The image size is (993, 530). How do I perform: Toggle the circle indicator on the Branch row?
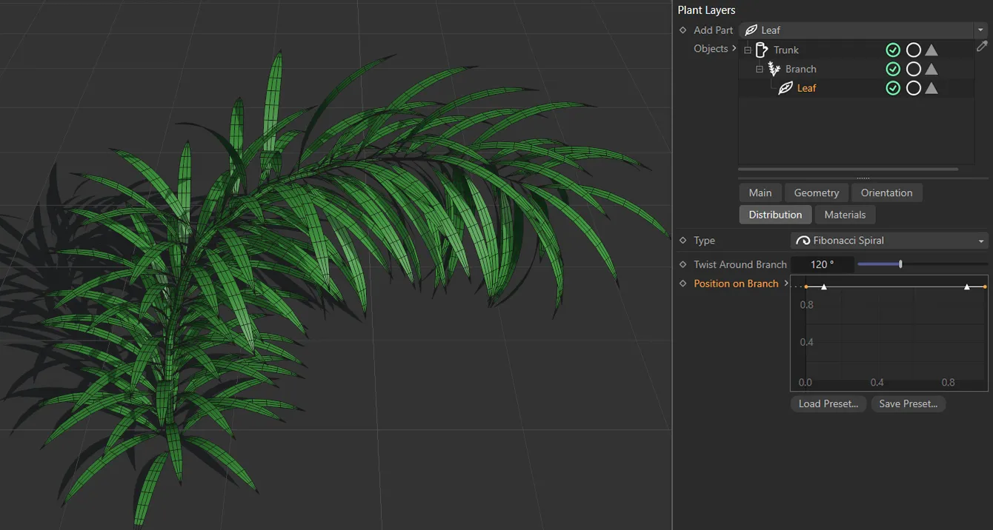click(x=914, y=68)
